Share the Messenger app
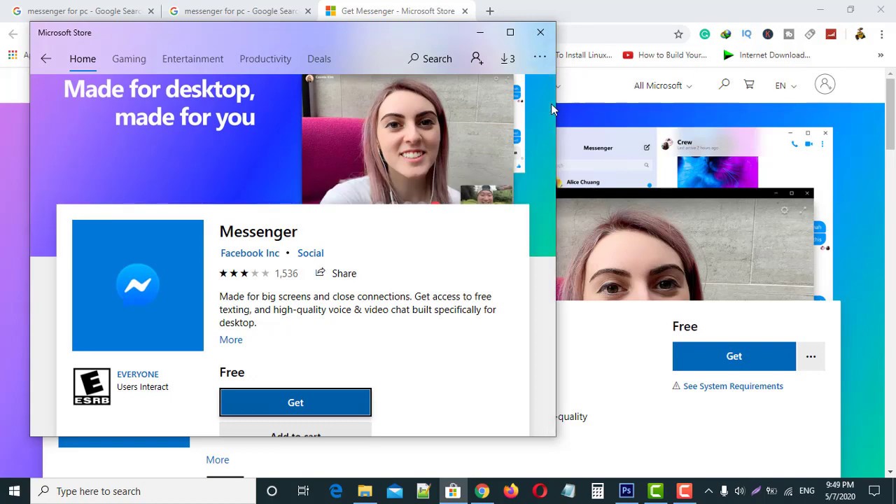 [336, 273]
